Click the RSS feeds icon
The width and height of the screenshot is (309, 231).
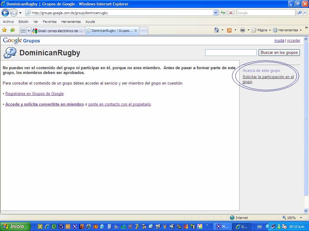pyautogui.click(x=229, y=30)
